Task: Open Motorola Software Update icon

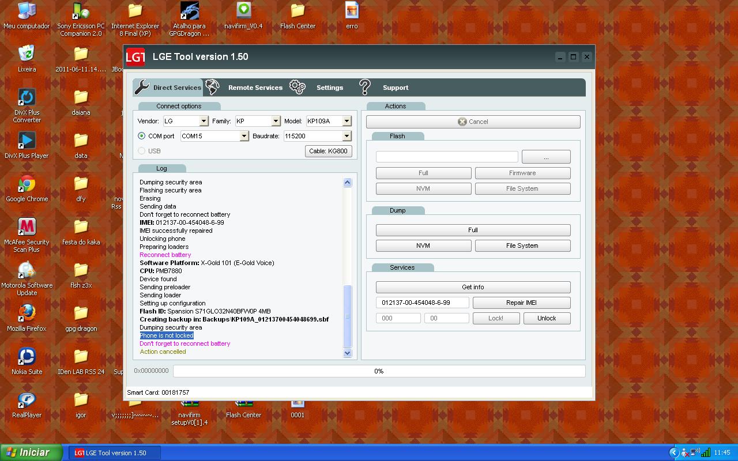Action: pyautogui.click(x=27, y=278)
